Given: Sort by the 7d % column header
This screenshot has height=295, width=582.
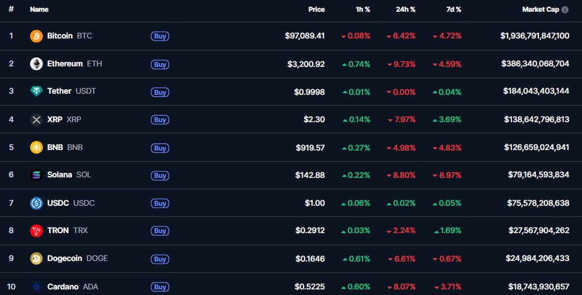Looking at the screenshot, I should pyautogui.click(x=454, y=9).
